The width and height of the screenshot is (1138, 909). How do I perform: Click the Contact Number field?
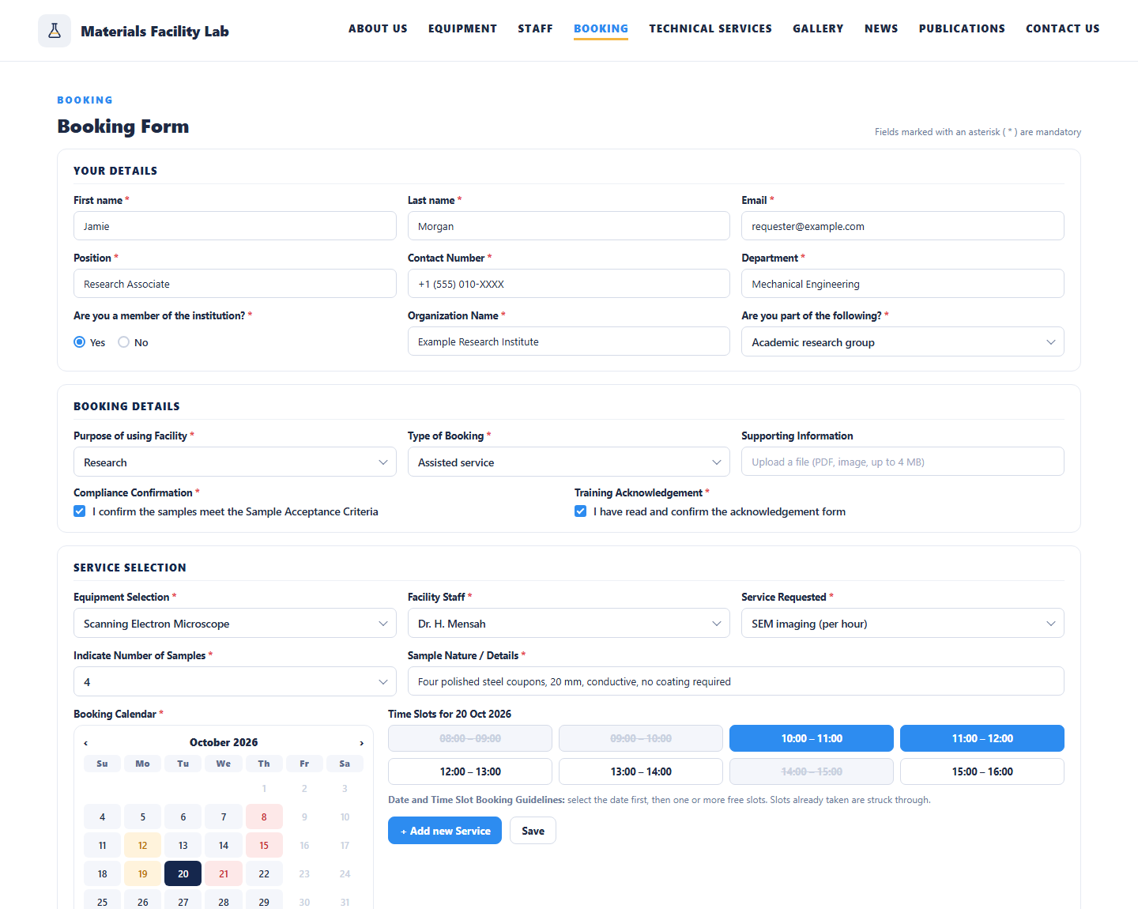click(x=569, y=284)
